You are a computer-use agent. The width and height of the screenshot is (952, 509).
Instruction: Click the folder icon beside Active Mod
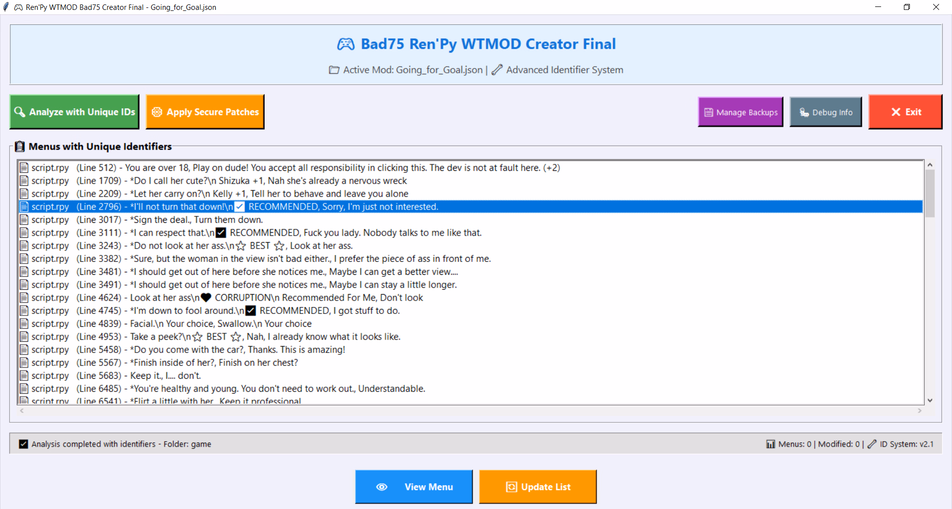pyautogui.click(x=334, y=70)
